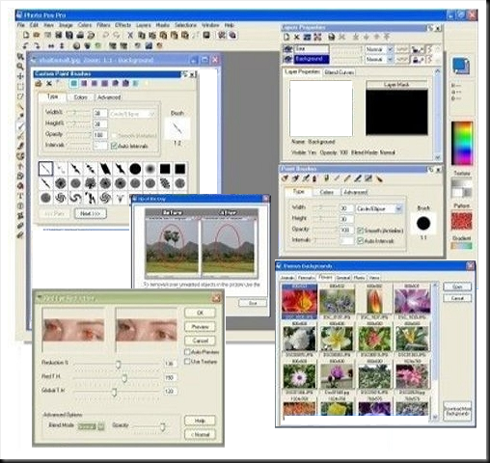Click the Open folder icon in main toolbar
490x463 pixels.
click(37, 35)
